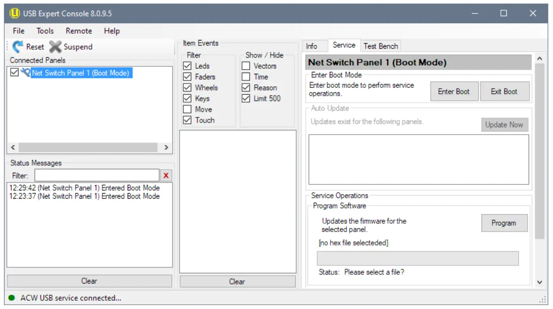Select the 12:23:37 Entered Boot Mode status message
This screenshot has width=553, height=309.
(x=84, y=196)
